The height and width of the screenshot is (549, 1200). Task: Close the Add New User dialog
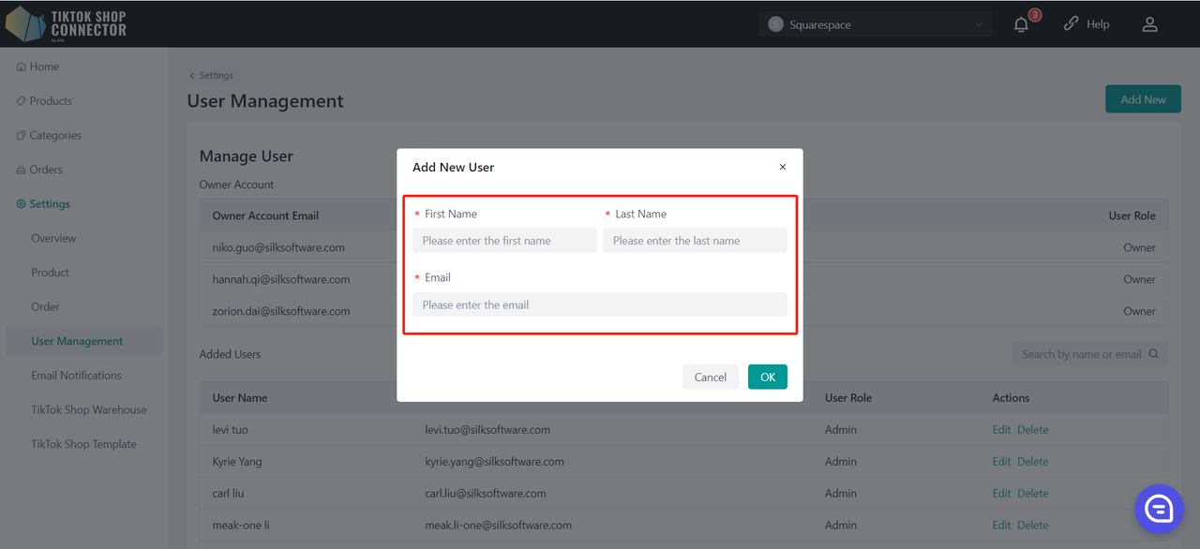(783, 167)
